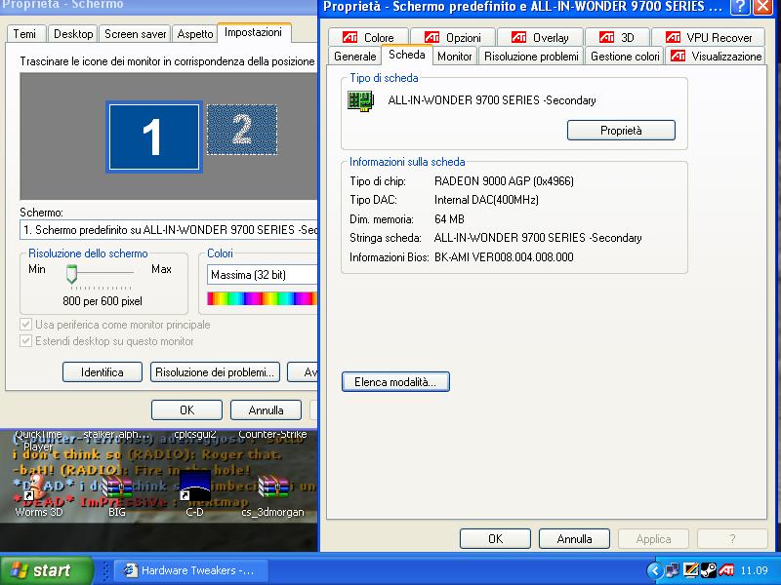Switch to the Temi tab
Image resolution: width=781 pixels, height=585 pixels.
[25, 34]
